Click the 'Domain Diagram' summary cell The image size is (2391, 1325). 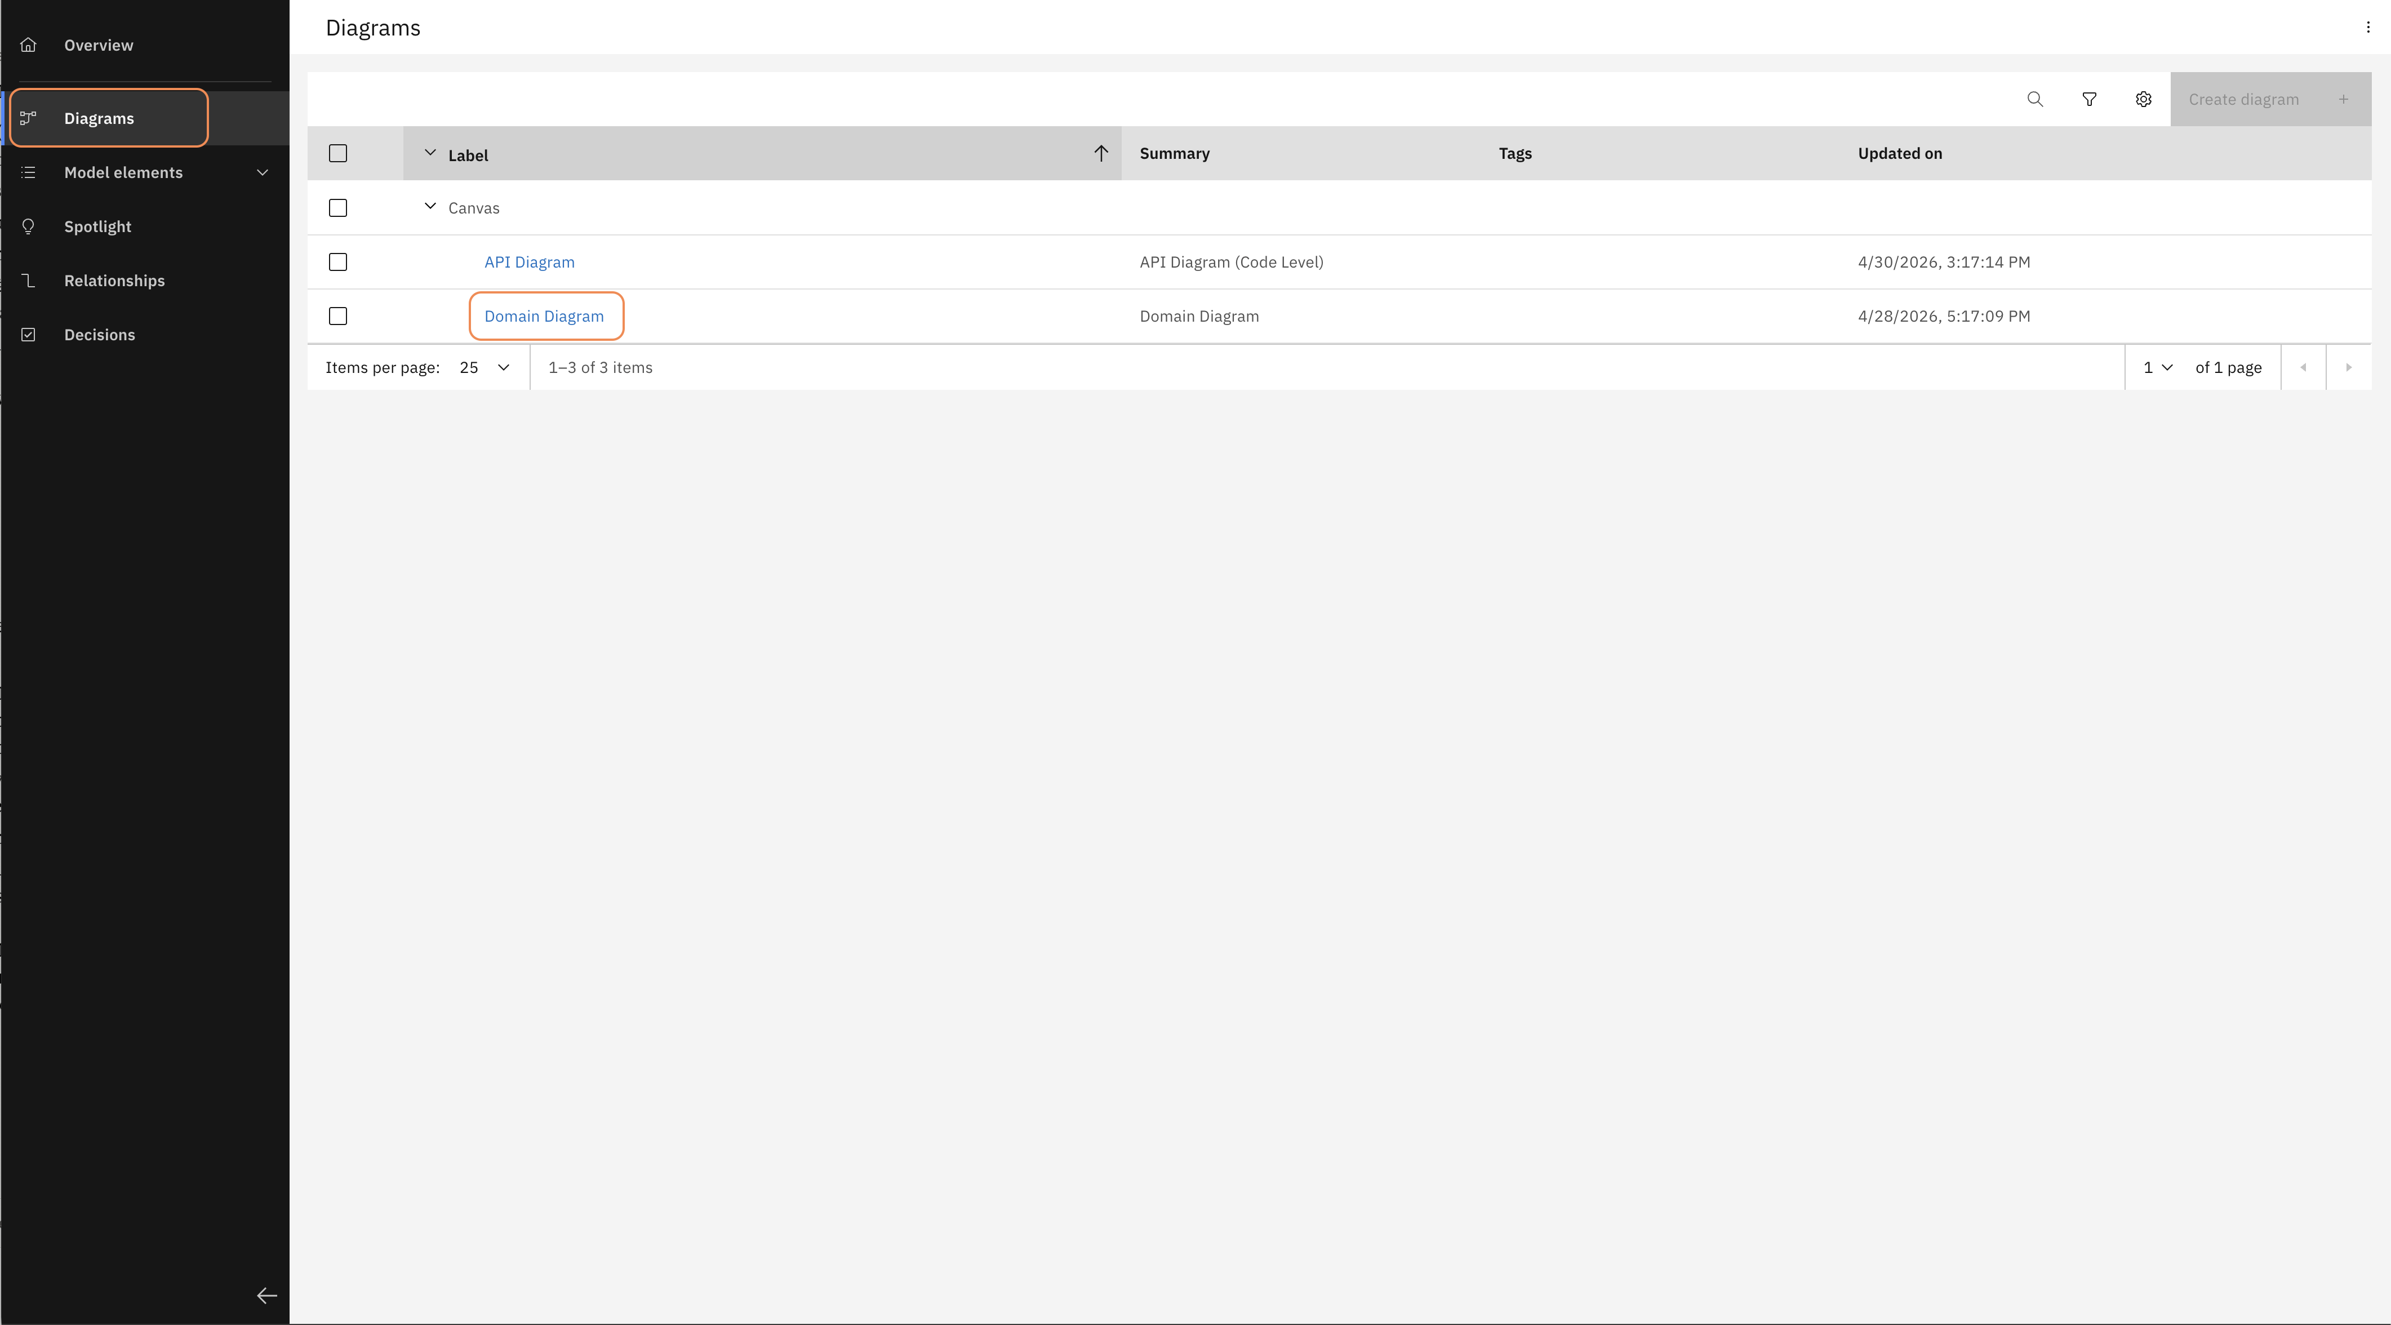pos(1199,317)
